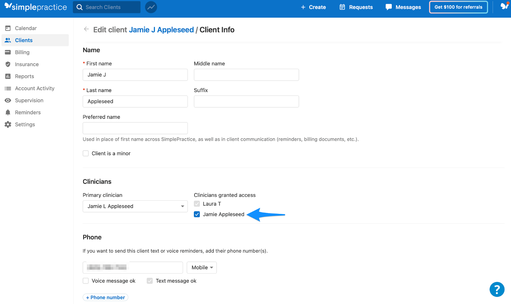This screenshot has width=511, height=304.
Task: Click the Search Clients field
Action: pos(107,7)
